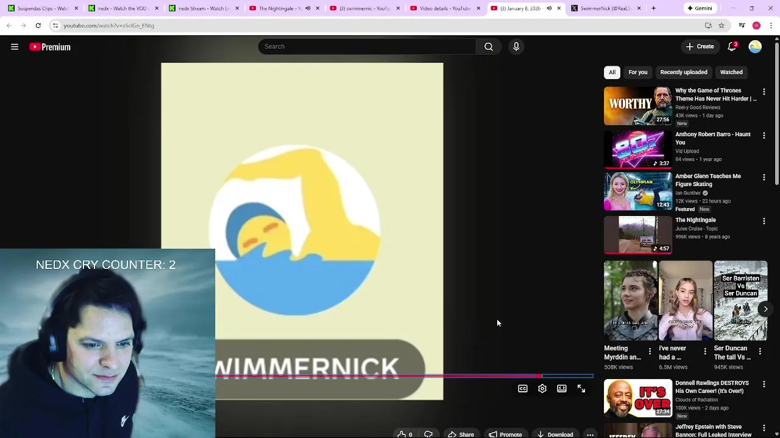Open options for Ser Duncan The Tall short
780x438 pixels.
coord(760,352)
